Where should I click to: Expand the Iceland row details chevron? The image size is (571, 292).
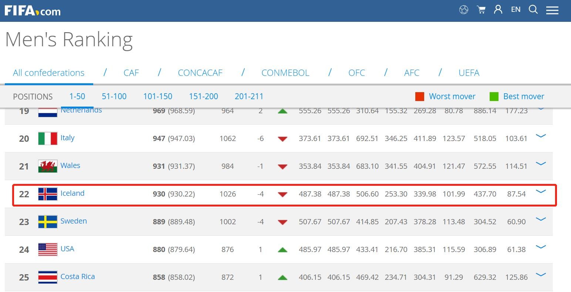point(541,191)
